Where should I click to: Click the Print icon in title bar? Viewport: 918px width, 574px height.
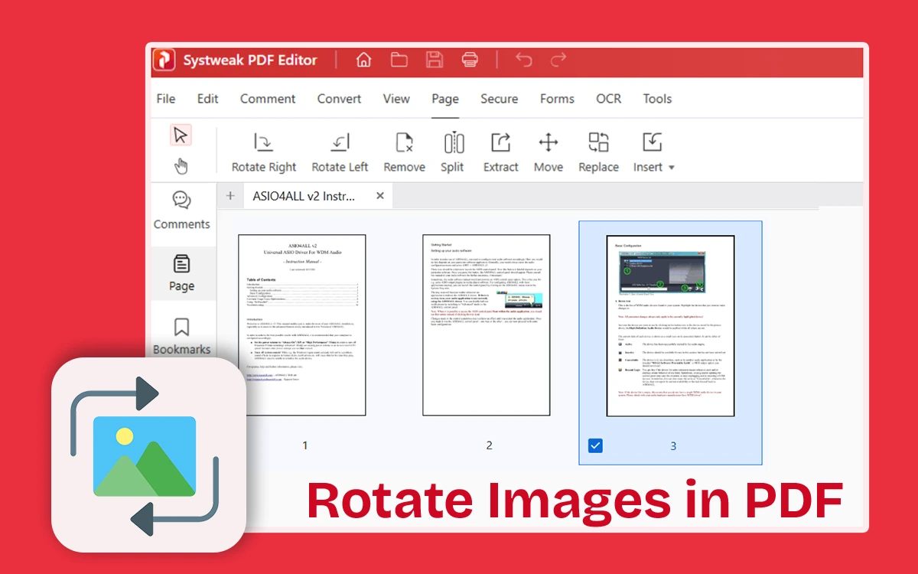(470, 60)
